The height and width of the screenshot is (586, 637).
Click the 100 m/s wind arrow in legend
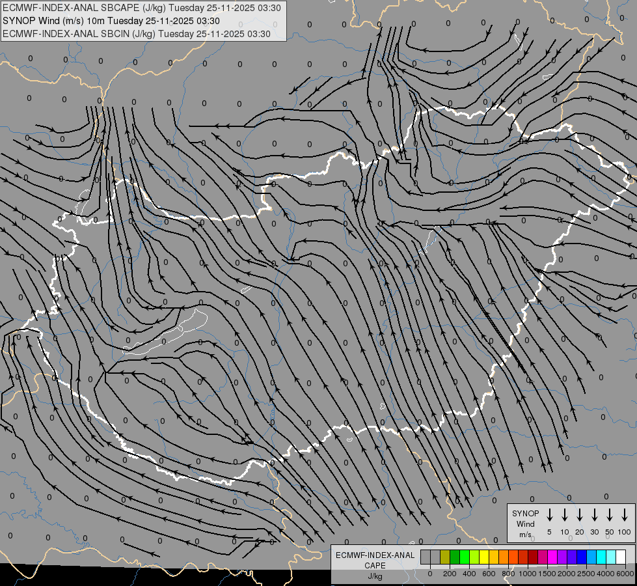[x=625, y=515]
